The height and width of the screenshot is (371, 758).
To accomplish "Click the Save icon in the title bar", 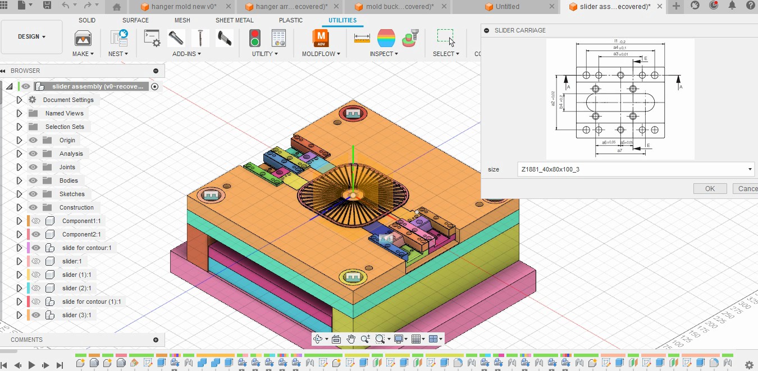I will point(47,6).
